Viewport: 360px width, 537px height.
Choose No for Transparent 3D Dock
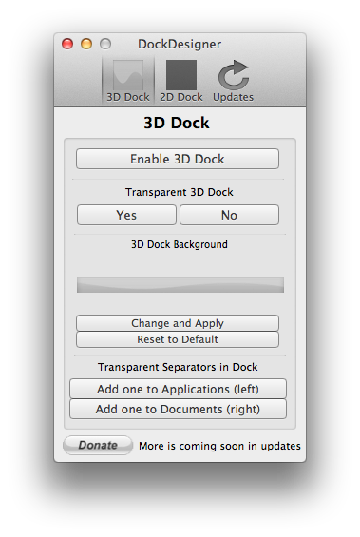[x=229, y=215]
